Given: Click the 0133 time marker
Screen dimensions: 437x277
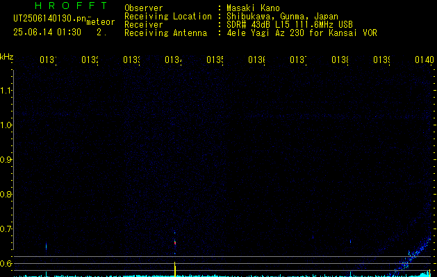Looking at the screenshot, I should point(131,60).
